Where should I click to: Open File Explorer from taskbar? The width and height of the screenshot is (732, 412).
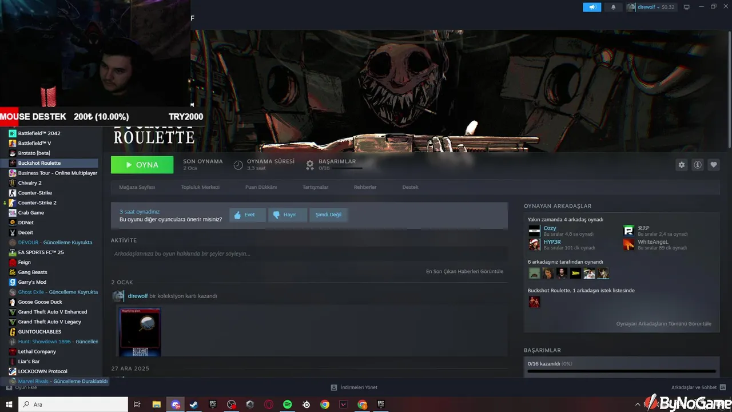click(x=156, y=405)
